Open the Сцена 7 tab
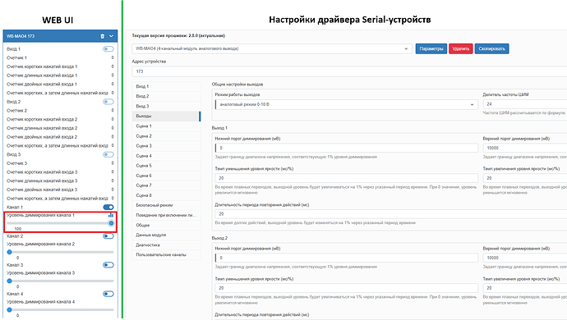 (x=166, y=185)
